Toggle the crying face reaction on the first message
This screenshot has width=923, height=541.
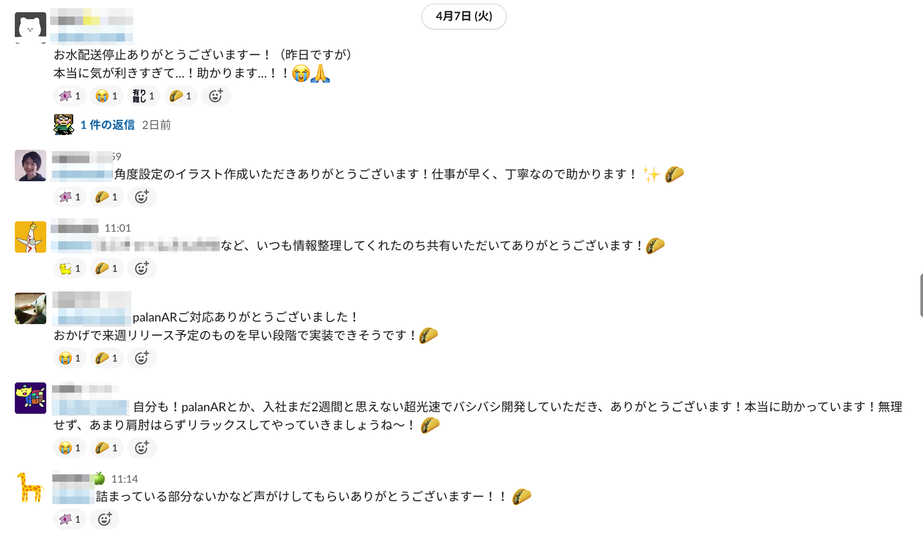(106, 96)
